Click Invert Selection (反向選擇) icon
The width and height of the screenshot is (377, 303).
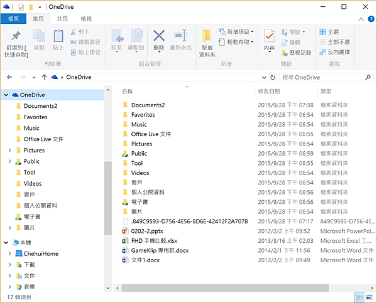tap(323, 52)
